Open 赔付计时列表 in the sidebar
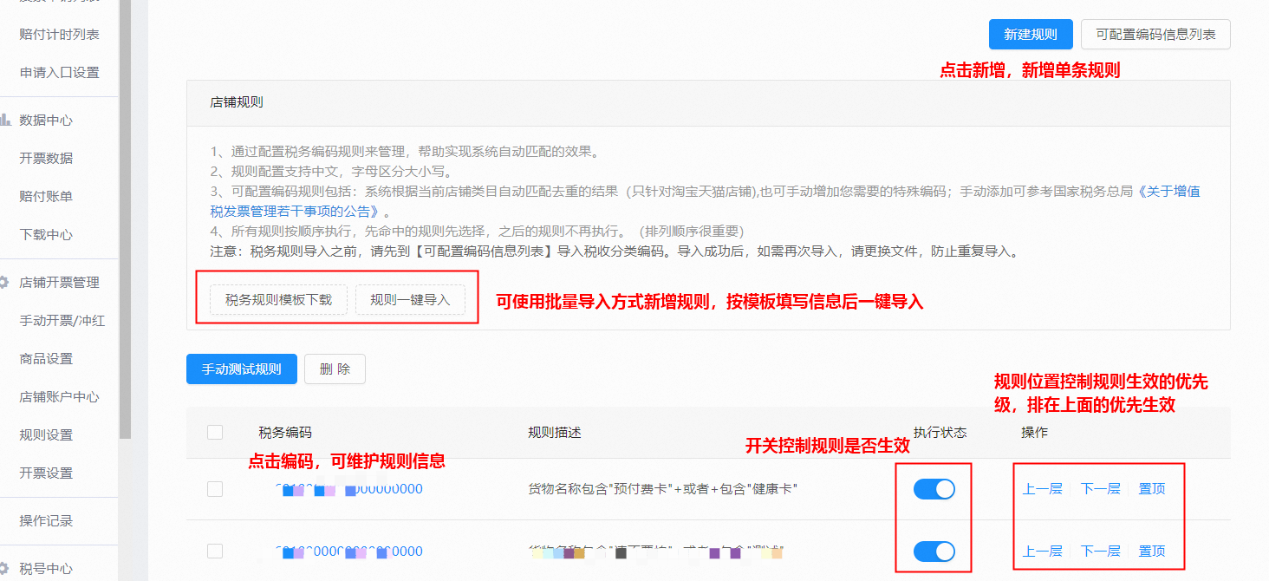Image resolution: width=1269 pixels, height=581 pixels. (59, 35)
